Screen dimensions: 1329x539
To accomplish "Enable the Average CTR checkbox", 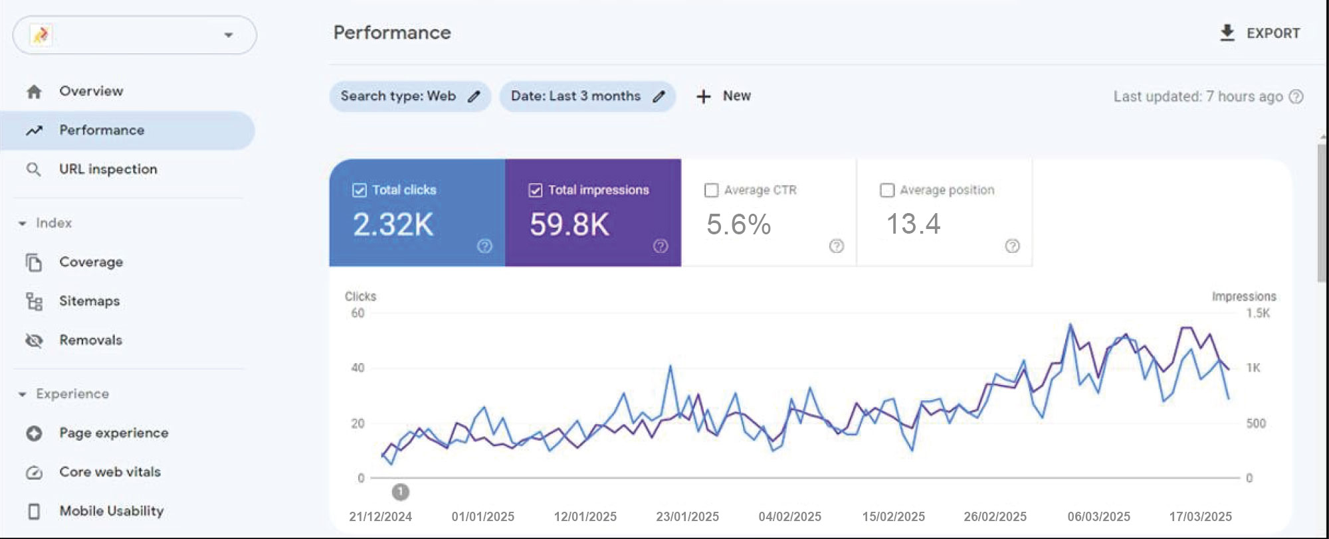I will 711,191.
